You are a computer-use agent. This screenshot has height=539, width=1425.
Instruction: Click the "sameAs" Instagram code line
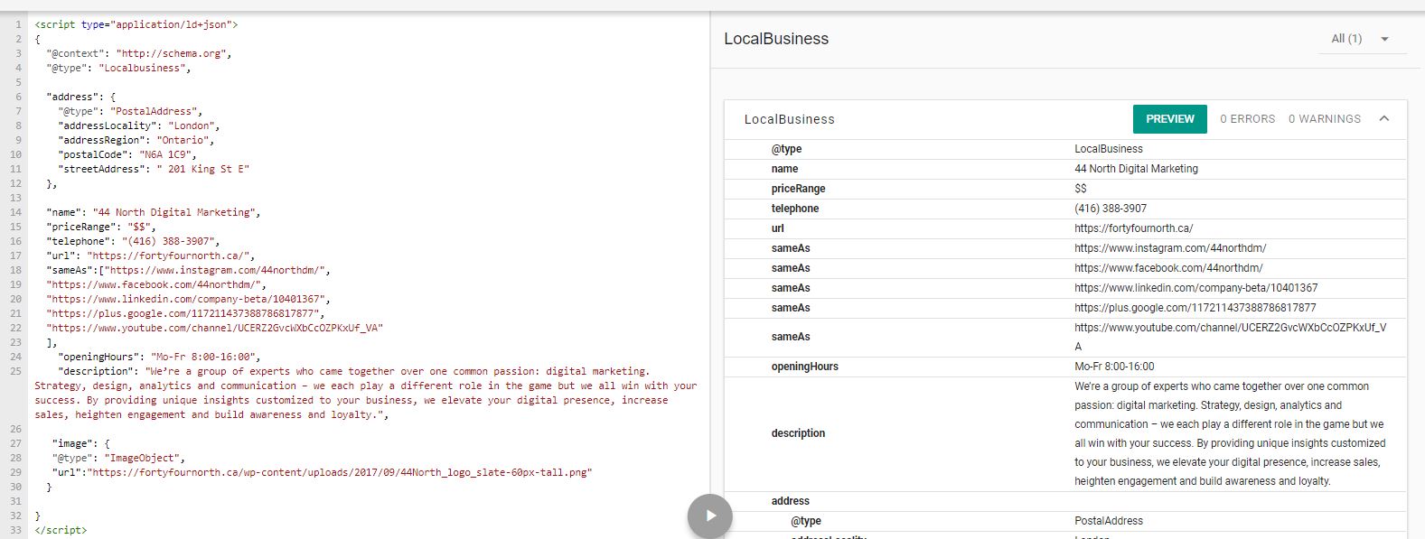[x=188, y=270]
